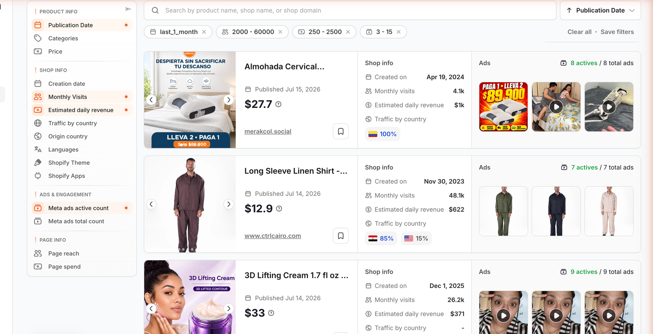Click the $27.7 price info icon
653x334 pixels.
coord(278,104)
